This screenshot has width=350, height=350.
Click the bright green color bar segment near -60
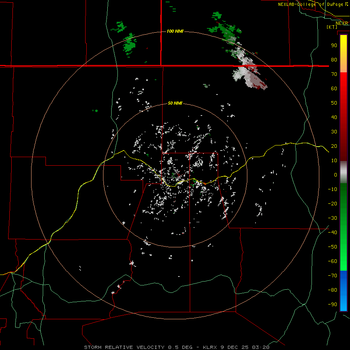pyautogui.click(x=343, y=261)
